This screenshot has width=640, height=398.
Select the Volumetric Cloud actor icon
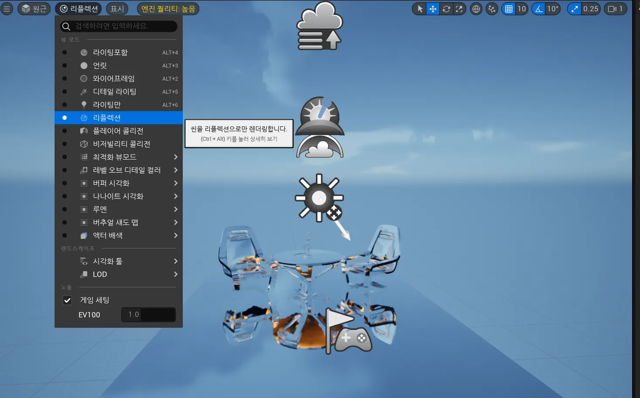point(320,26)
